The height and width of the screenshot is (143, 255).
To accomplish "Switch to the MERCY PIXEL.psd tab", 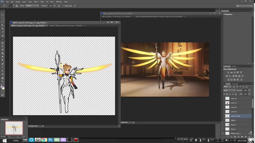I will pyautogui.click(x=66, y=26).
